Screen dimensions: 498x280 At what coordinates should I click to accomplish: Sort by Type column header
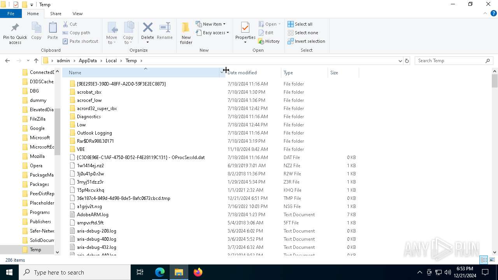click(x=305, y=73)
